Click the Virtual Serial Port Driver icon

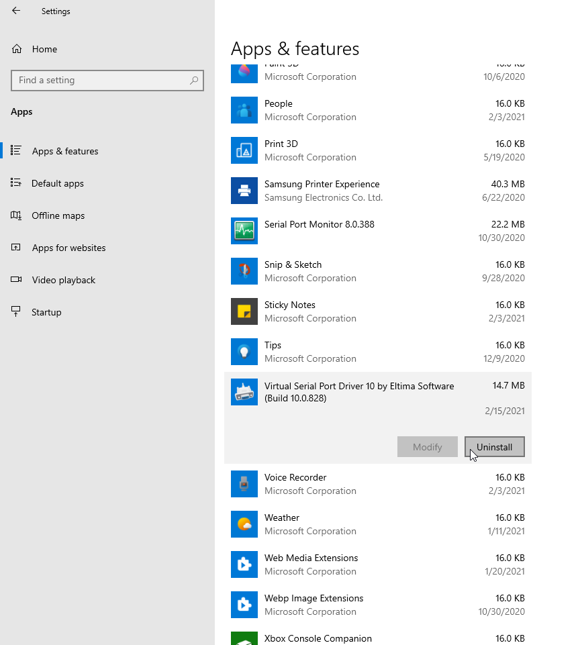tap(244, 392)
